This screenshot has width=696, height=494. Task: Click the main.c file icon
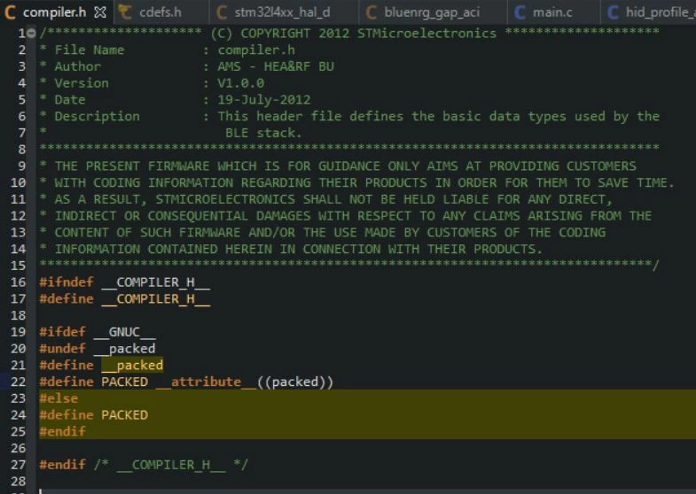tap(520, 12)
